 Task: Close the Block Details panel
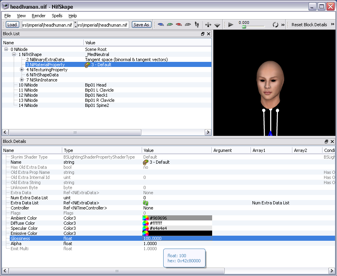[332, 141]
